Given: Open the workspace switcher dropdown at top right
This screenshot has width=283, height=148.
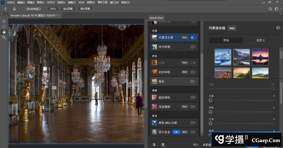Looking at the screenshot, I should point(278,9).
